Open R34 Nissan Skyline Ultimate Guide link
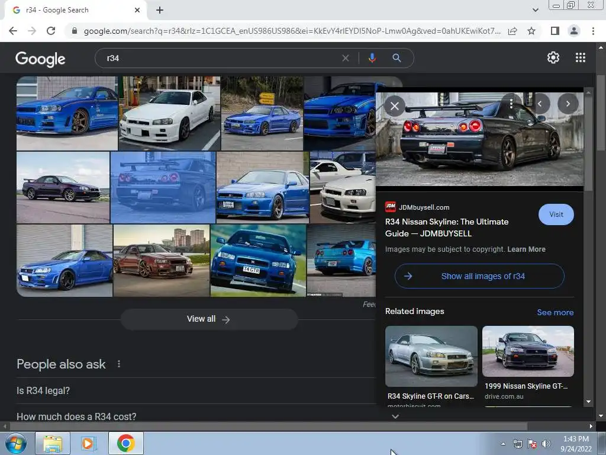The height and width of the screenshot is (455, 606). 447,227
